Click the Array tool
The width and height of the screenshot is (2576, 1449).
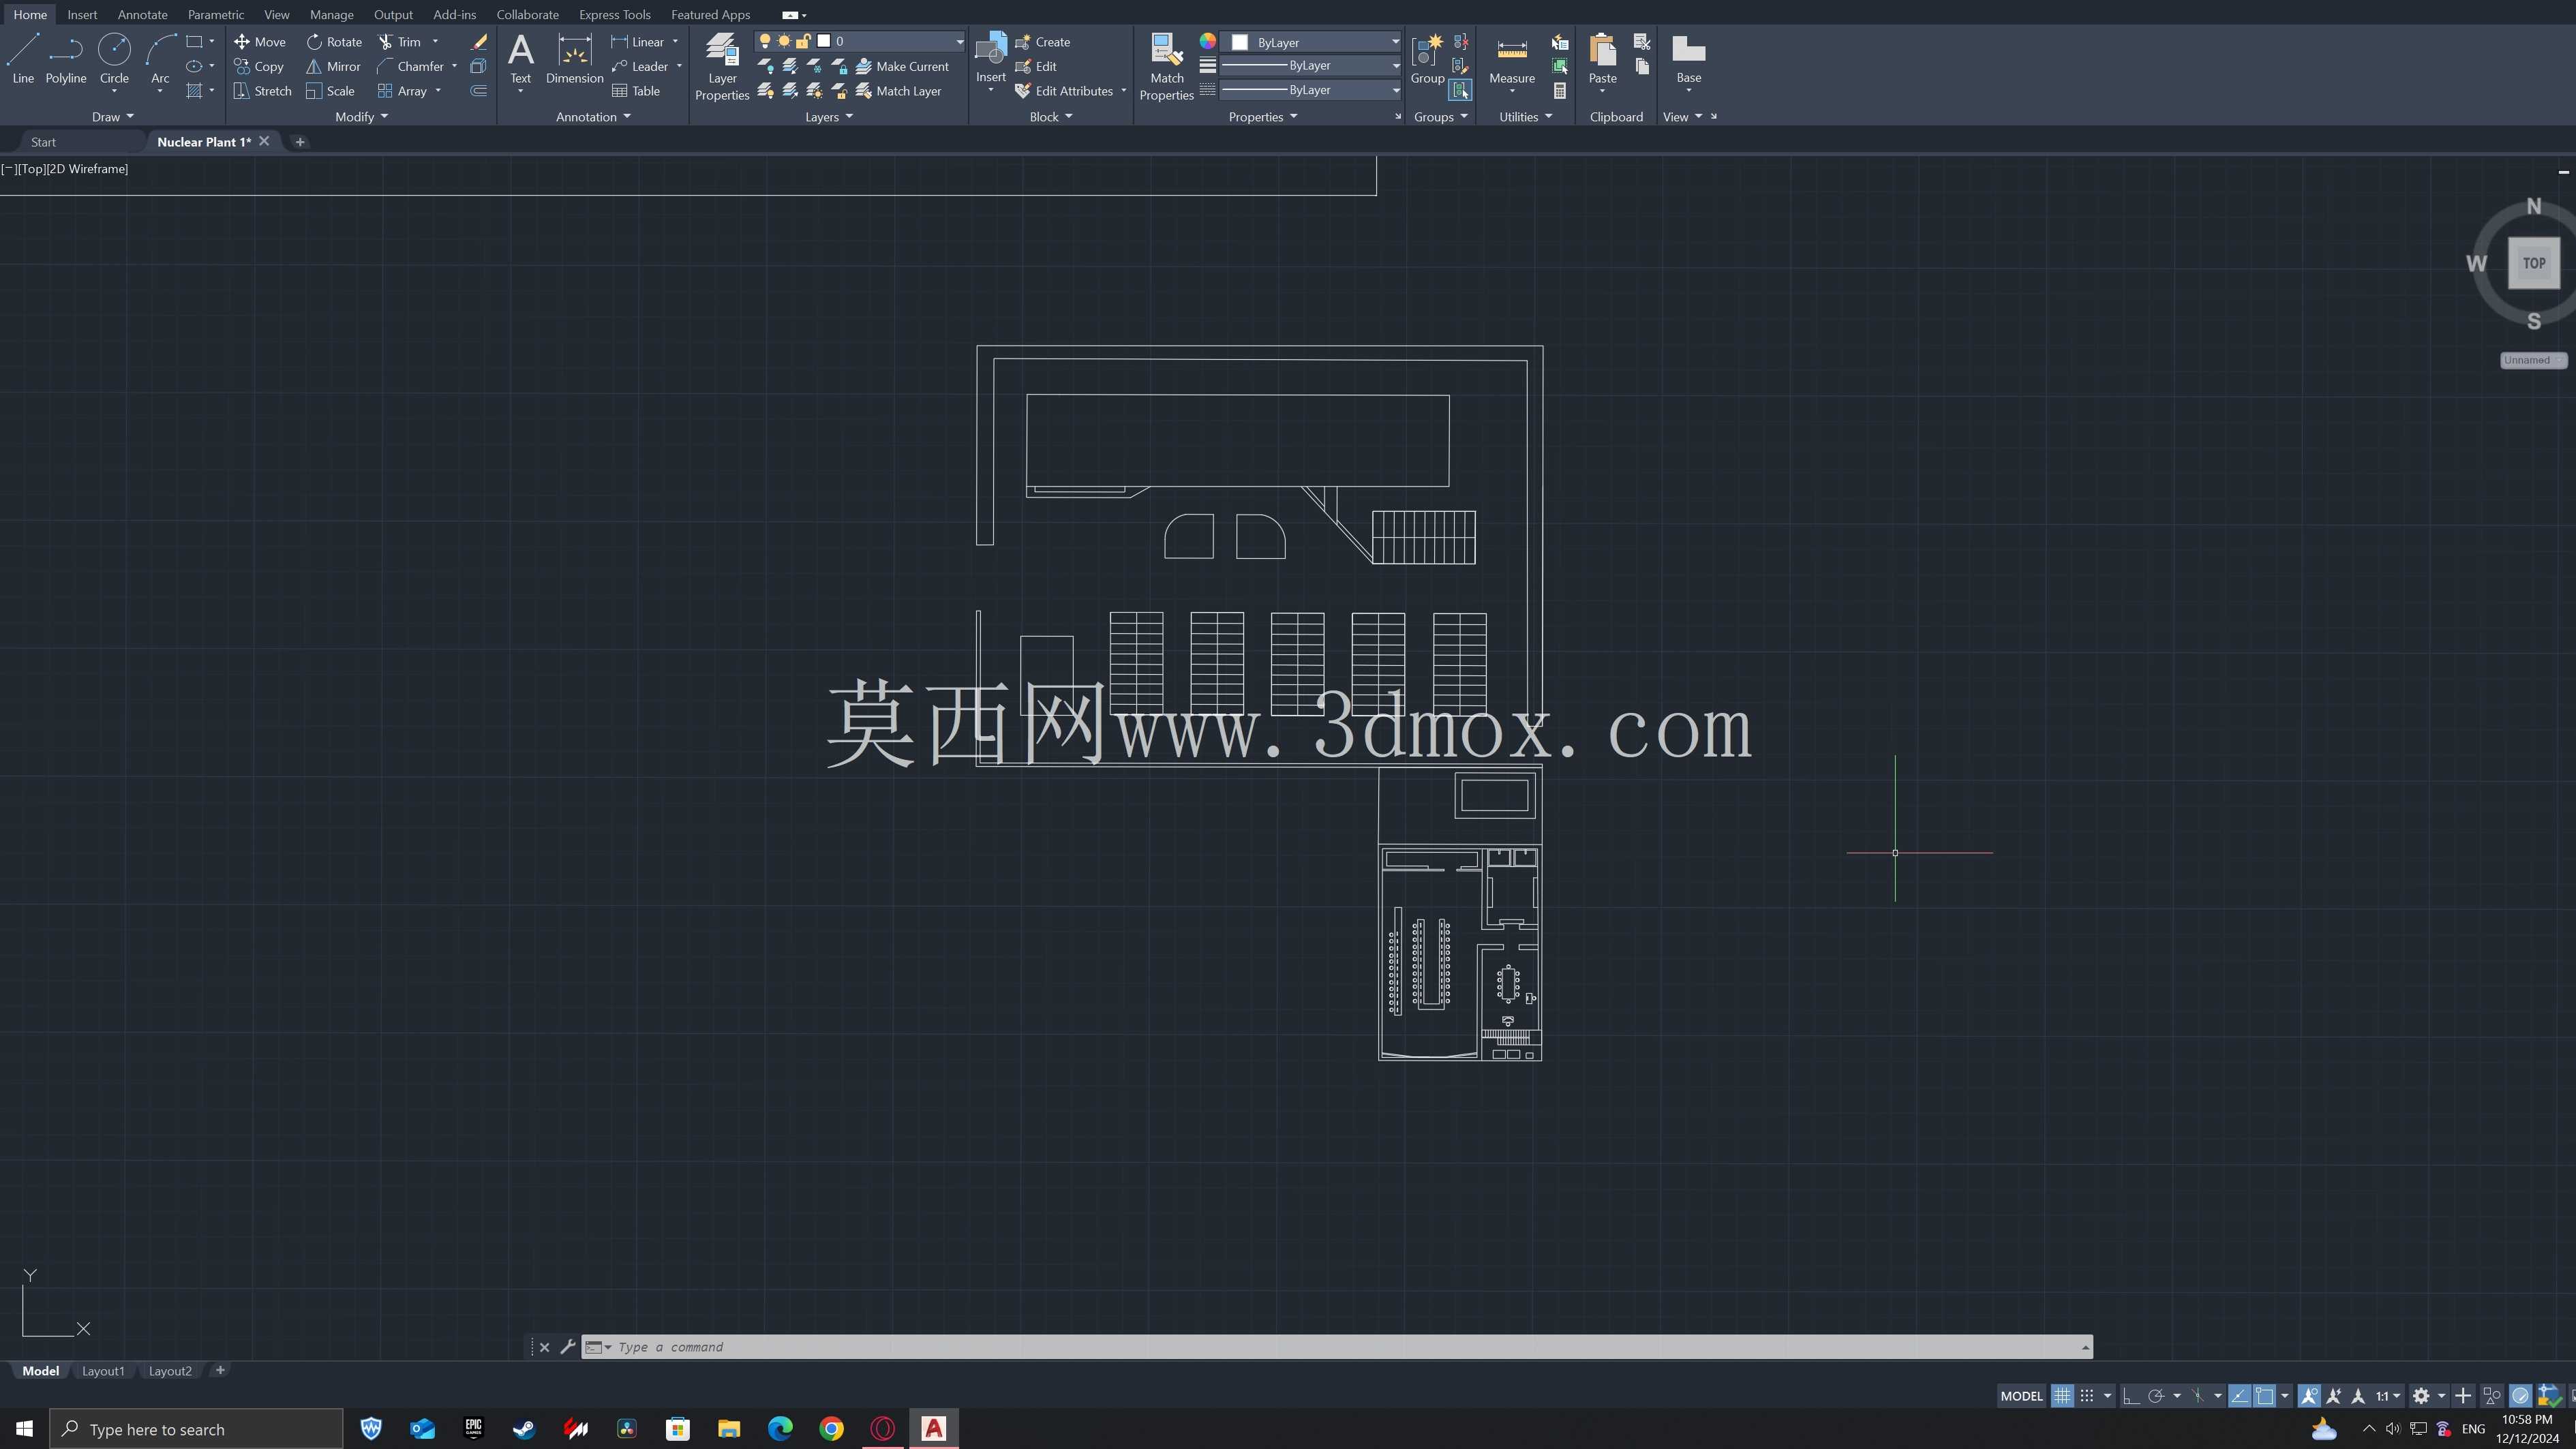(x=402, y=91)
